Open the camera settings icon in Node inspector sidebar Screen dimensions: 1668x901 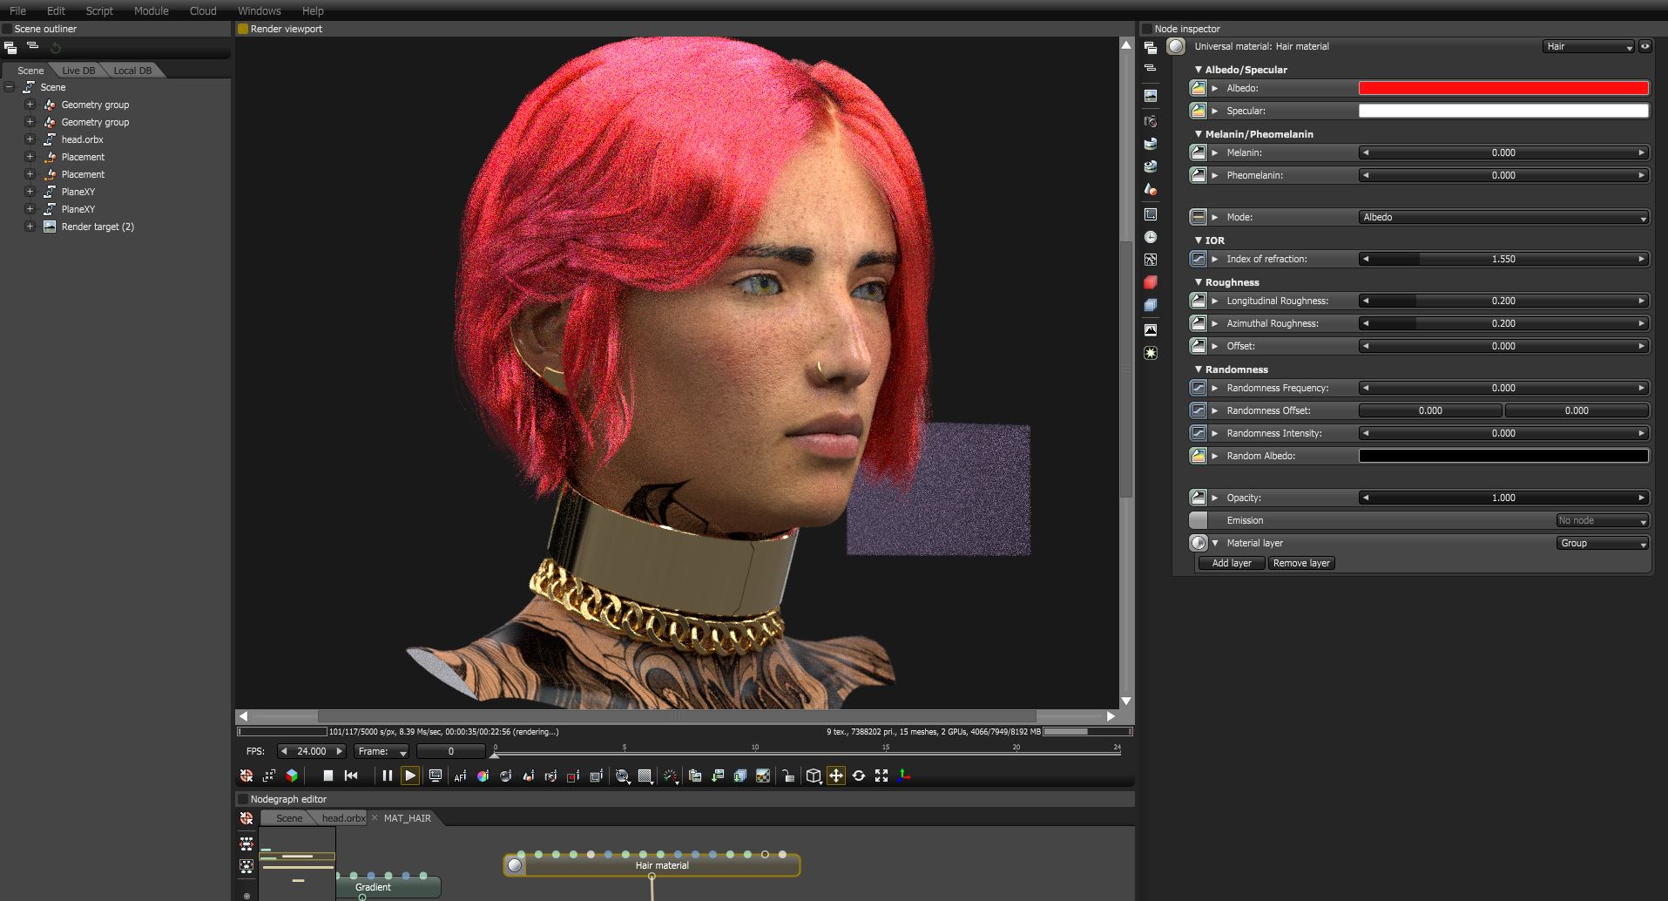[1151, 121]
